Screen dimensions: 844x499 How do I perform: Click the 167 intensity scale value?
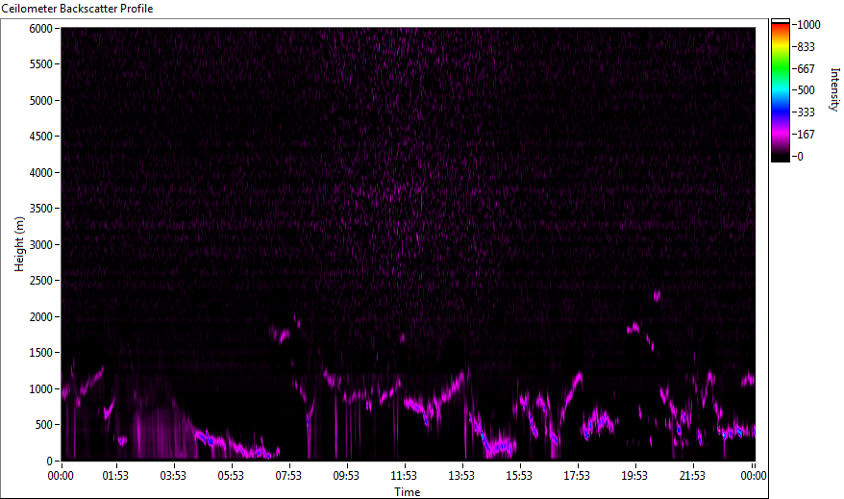(806, 135)
